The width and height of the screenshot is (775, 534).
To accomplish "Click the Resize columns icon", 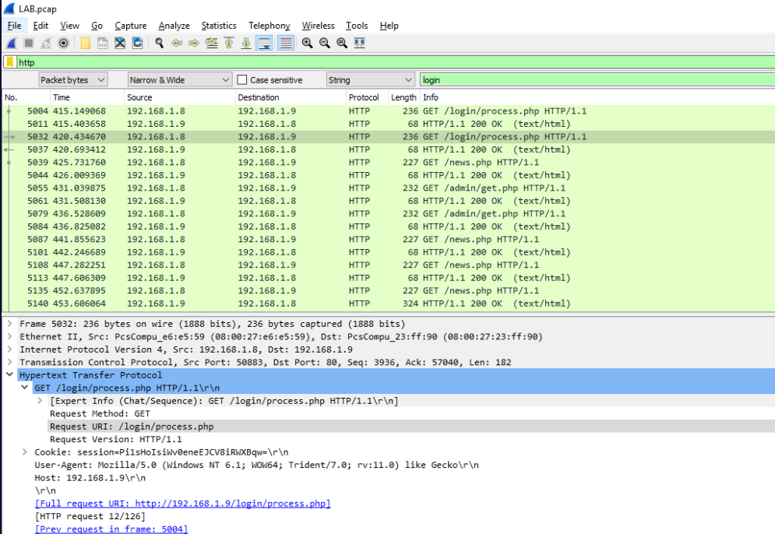I will [x=359, y=44].
